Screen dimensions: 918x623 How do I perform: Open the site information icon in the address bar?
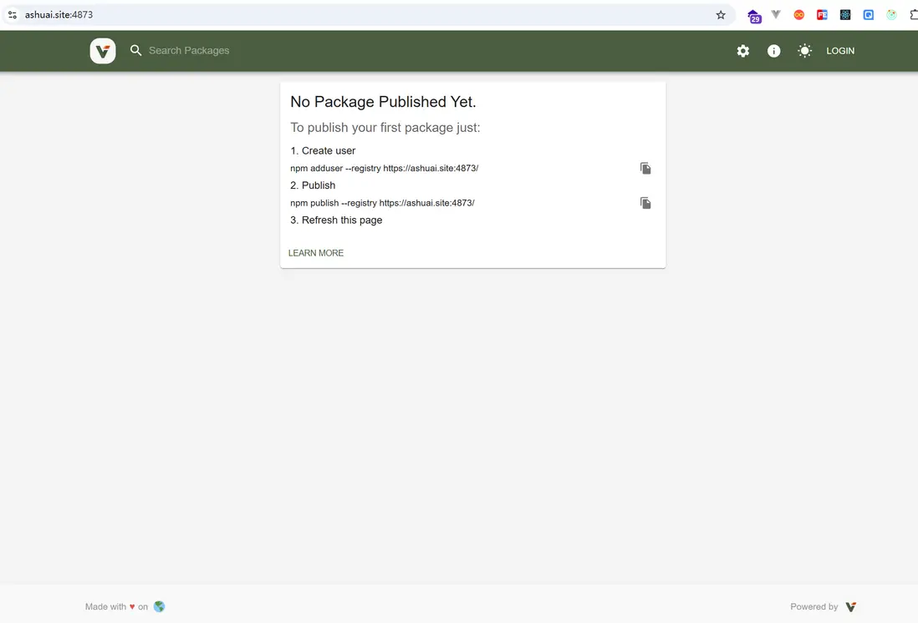point(13,15)
